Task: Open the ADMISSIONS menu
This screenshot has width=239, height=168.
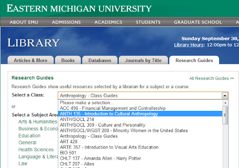Action: pyautogui.click(x=66, y=22)
